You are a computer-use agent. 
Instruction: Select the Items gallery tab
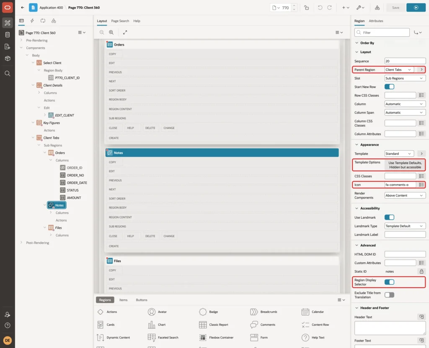(124, 300)
